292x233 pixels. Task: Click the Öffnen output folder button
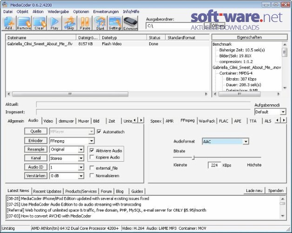click(x=218, y=25)
